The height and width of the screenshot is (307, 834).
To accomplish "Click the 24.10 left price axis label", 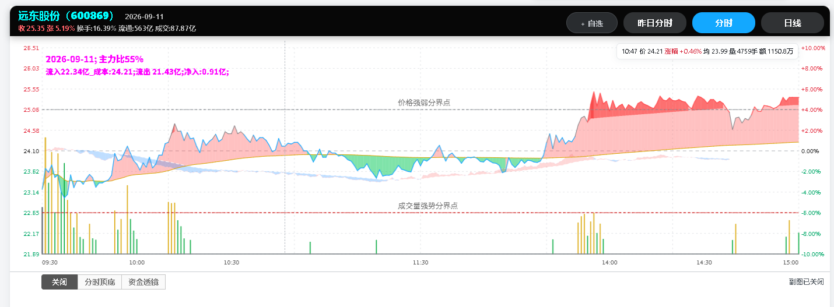I will (31, 151).
